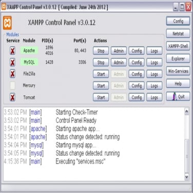View FileZilla Logs
This screenshot has height=193, width=193.
click(155, 74)
